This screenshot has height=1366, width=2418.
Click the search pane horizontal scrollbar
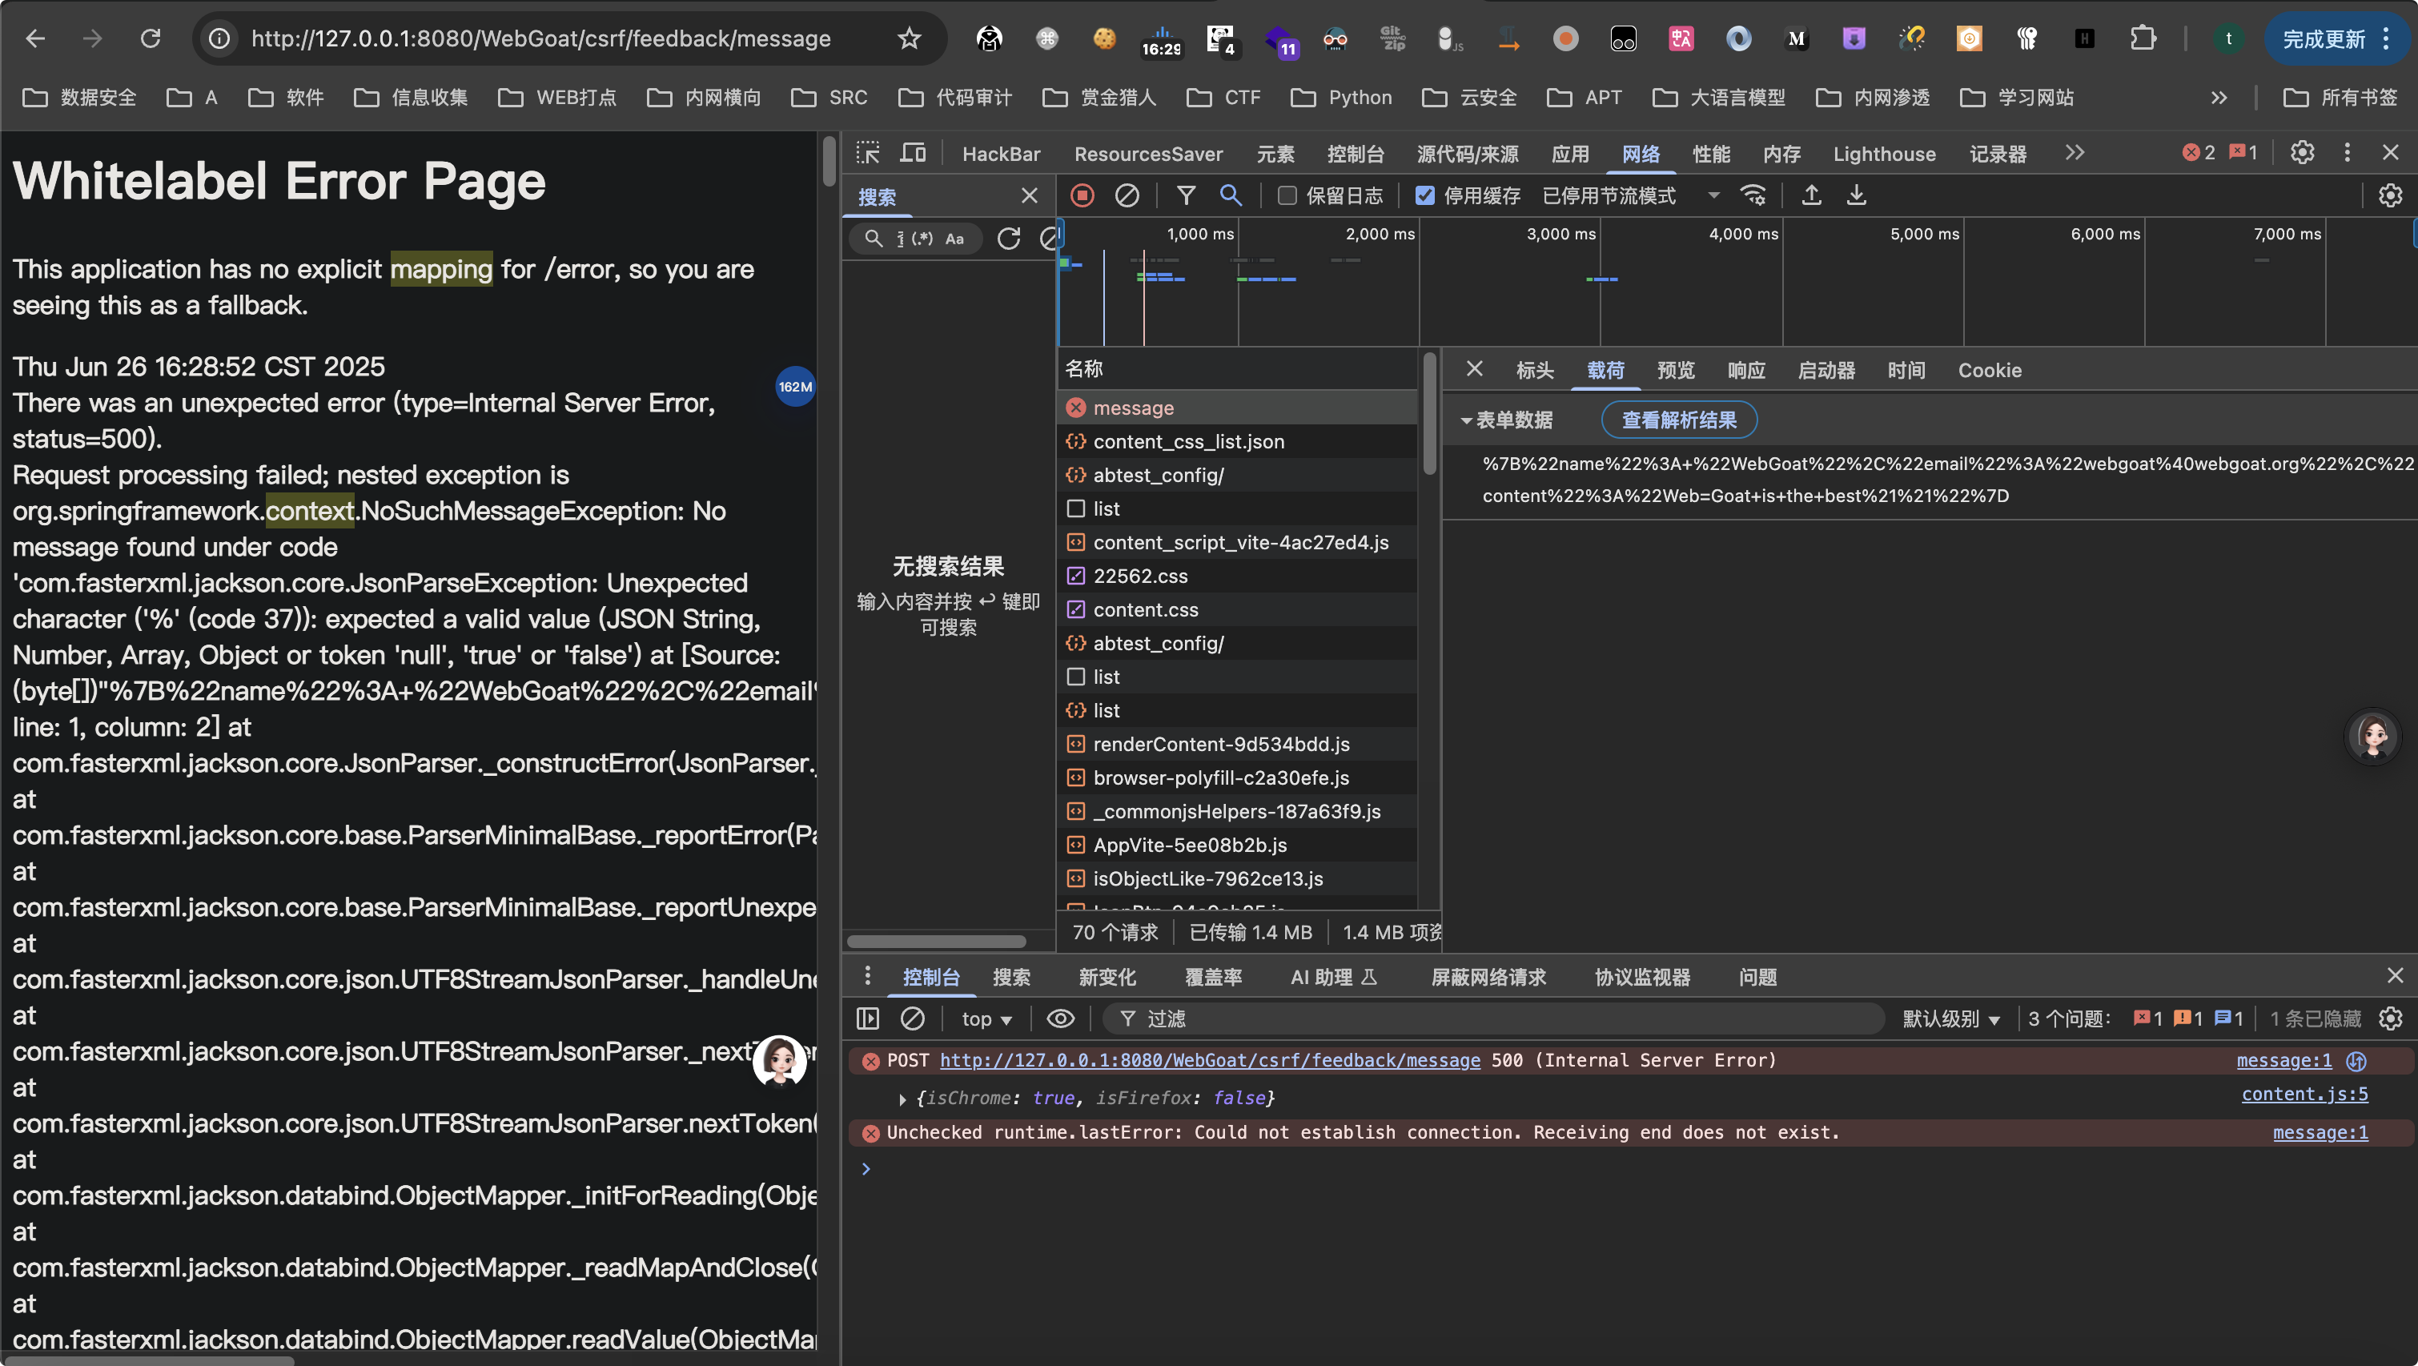click(936, 941)
